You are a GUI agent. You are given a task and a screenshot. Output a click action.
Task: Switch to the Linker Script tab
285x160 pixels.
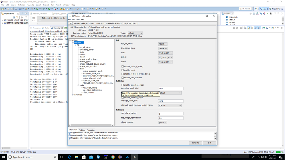pyautogui.click(x=100, y=23)
